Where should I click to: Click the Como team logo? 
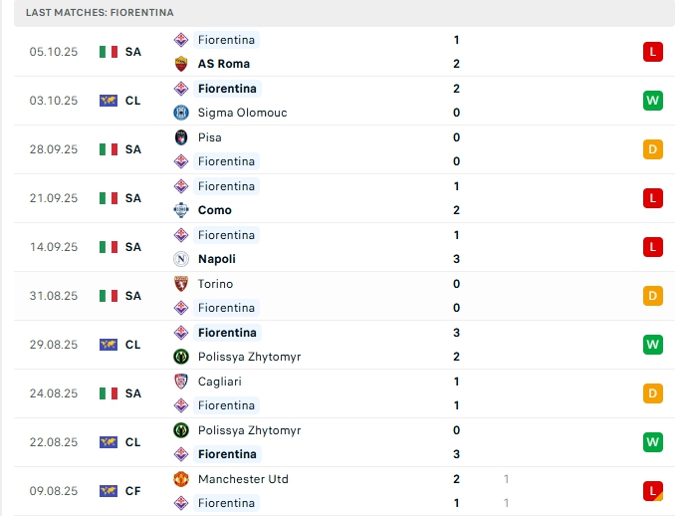coord(181,210)
